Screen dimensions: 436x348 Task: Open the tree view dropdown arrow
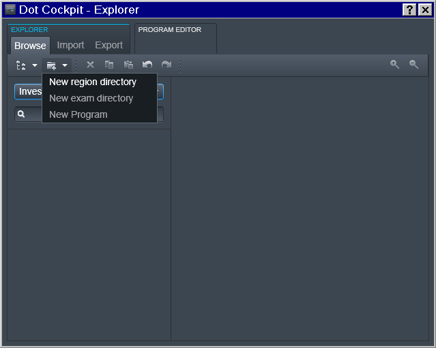pyautogui.click(x=35, y=65)
